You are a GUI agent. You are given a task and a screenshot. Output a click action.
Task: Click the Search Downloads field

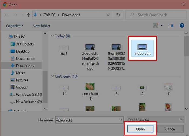156,15
